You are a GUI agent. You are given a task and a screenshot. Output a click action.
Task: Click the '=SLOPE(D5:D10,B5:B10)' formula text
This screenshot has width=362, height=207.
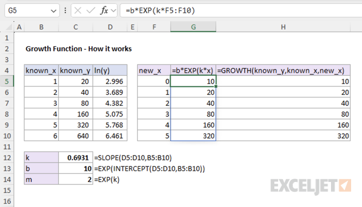pyautogui.click(x=133, y=157)
